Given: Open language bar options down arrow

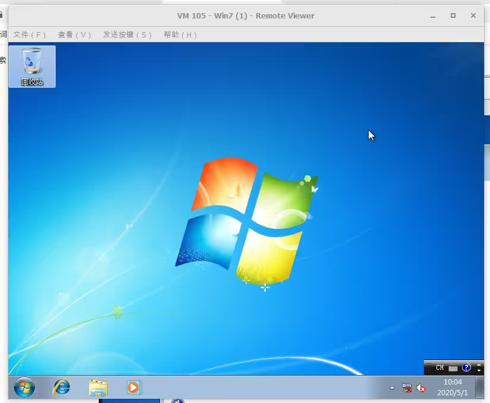Looking at the screenshot, I should pyautogui.click(x=479, y=370).
